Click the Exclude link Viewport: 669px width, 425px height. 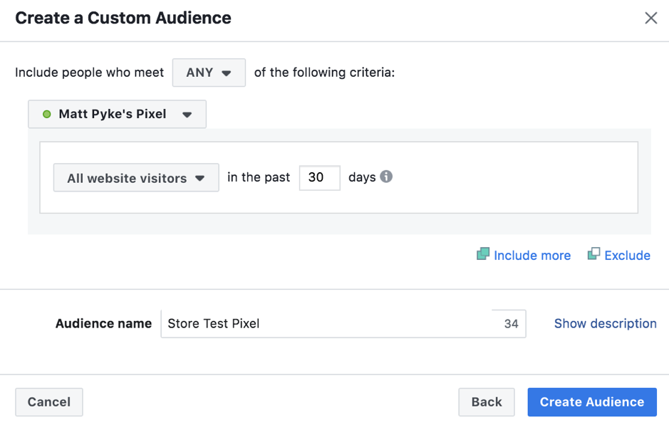click(x=619, y=255)
